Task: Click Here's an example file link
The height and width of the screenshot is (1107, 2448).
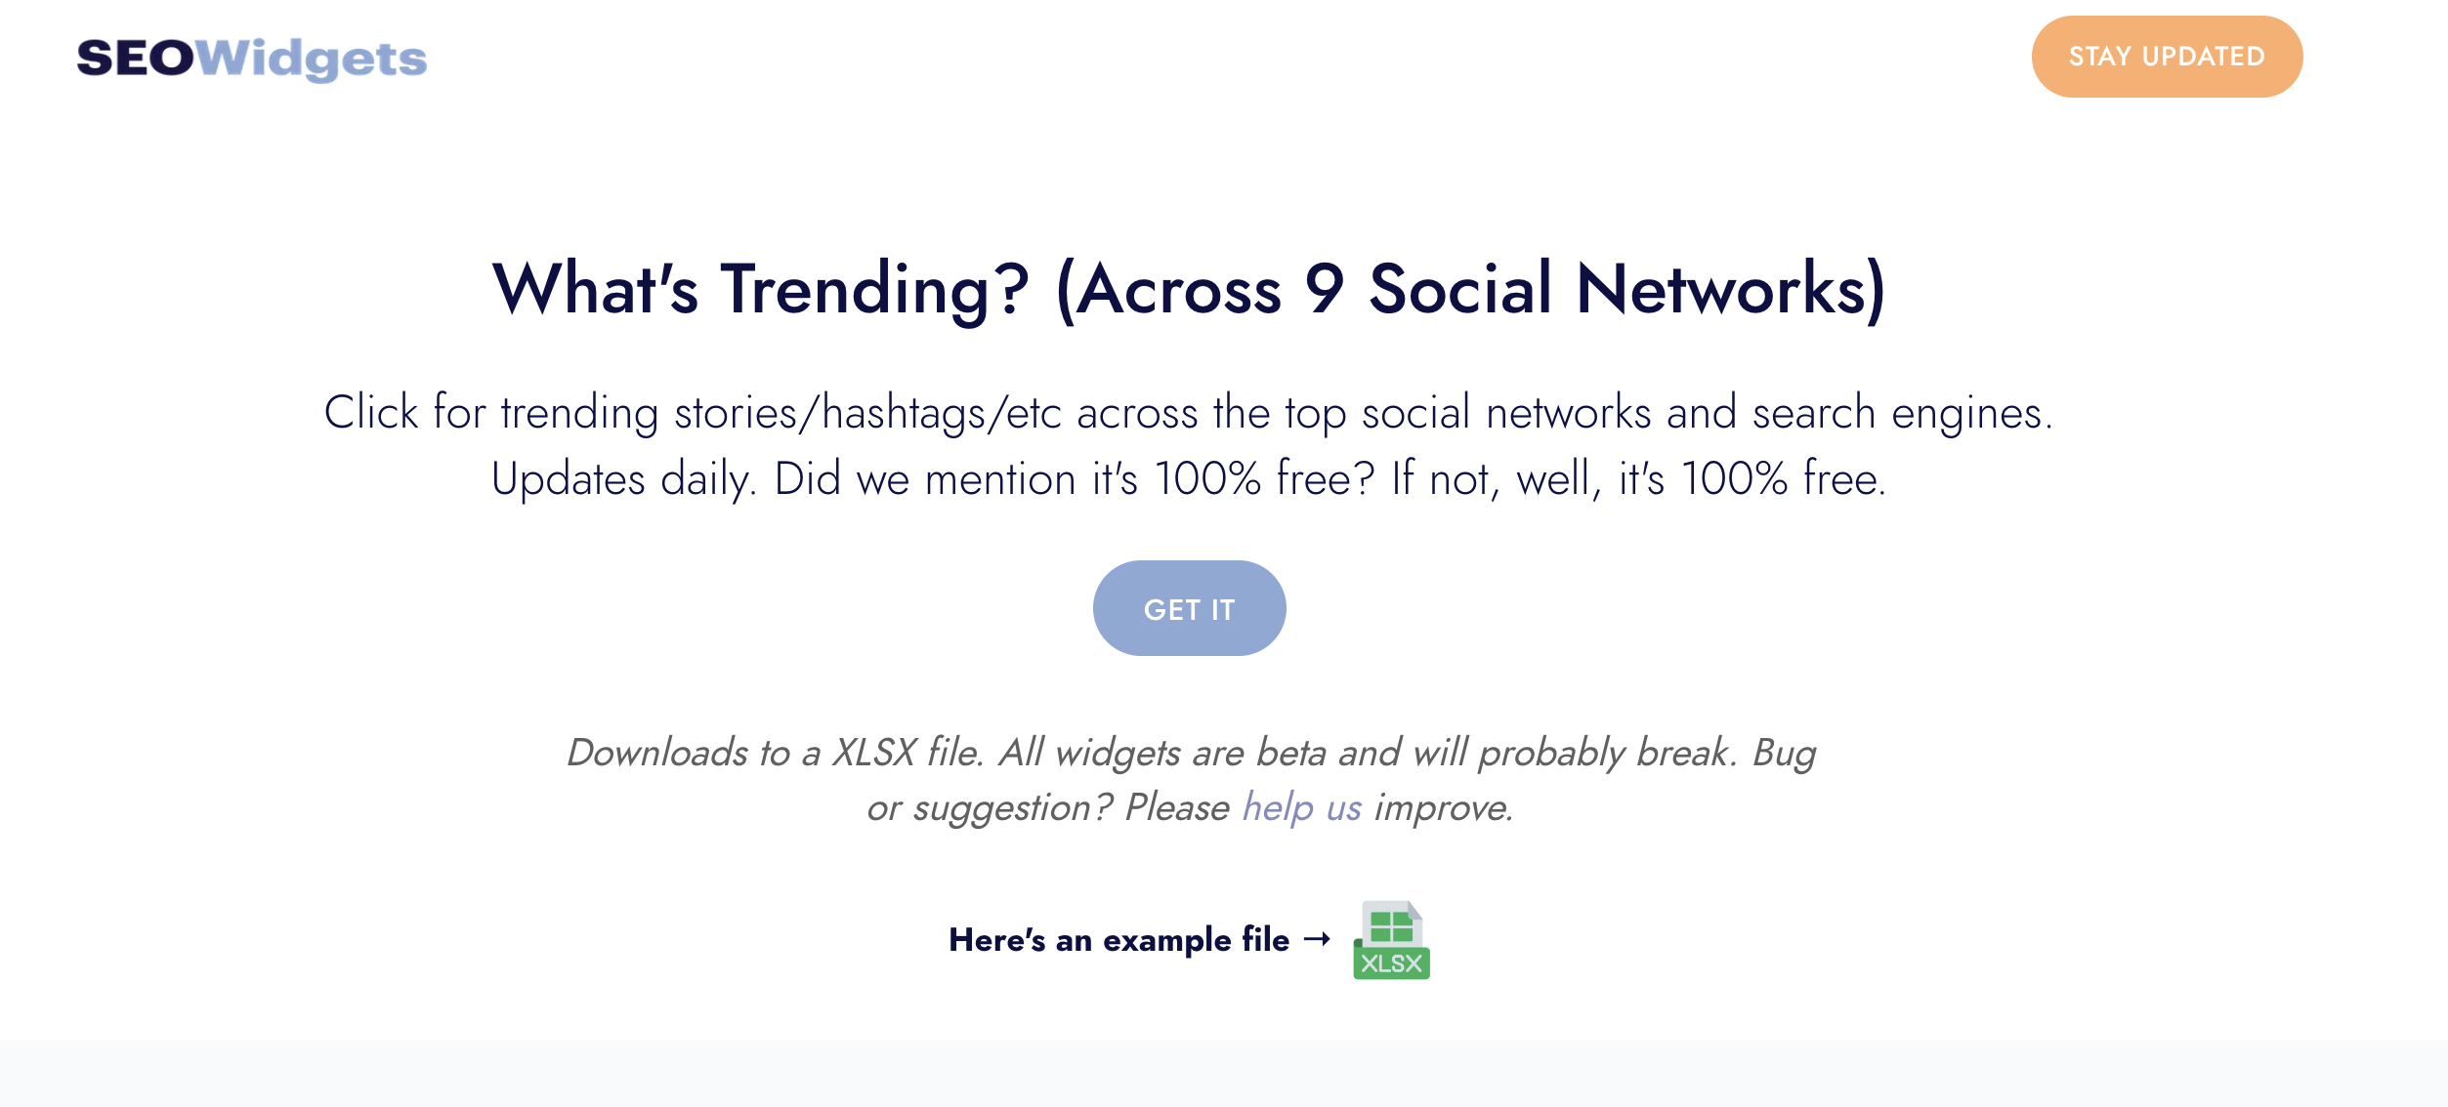Action: point(1118,939)
